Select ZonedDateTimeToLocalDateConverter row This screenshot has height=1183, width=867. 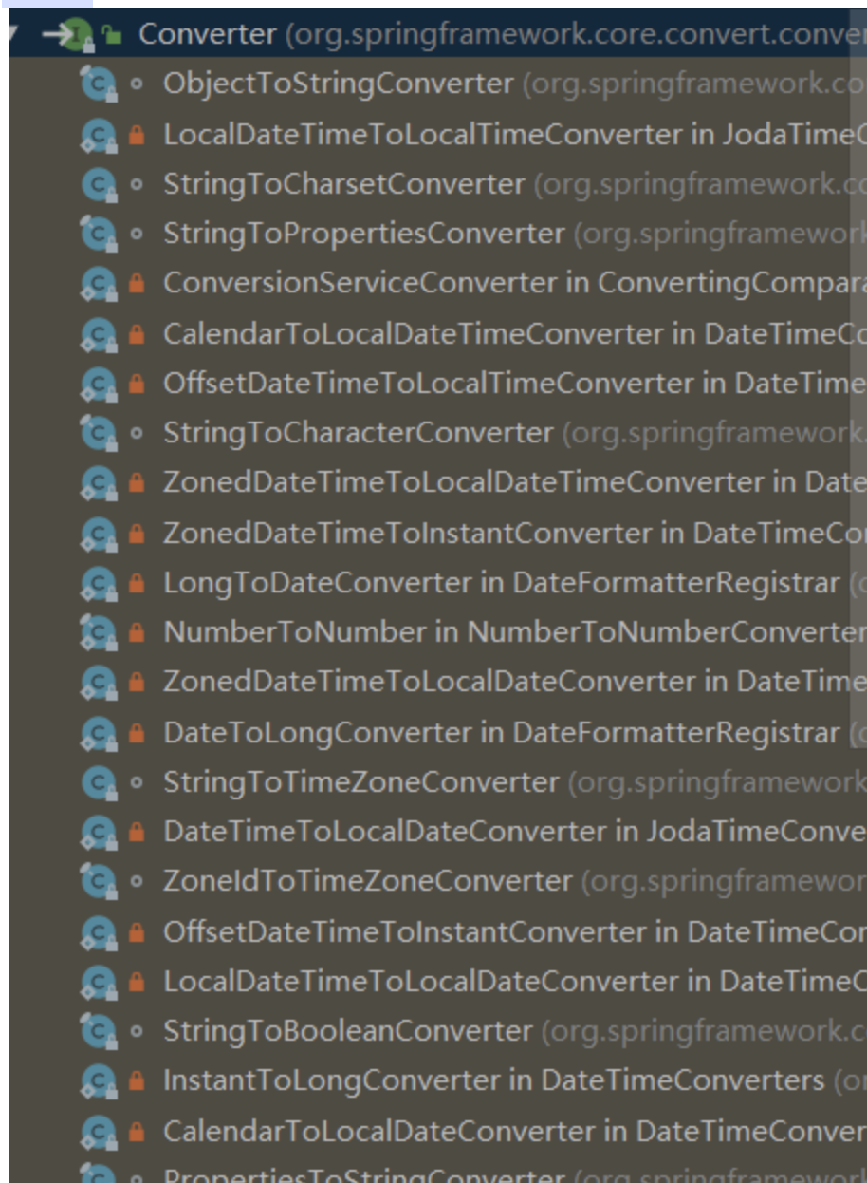514,682
